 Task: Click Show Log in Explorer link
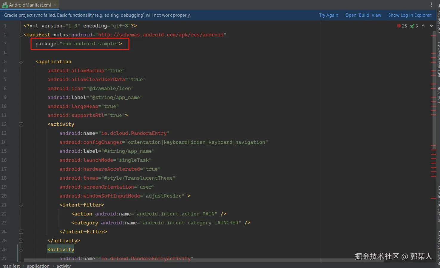tap(409, 15)
